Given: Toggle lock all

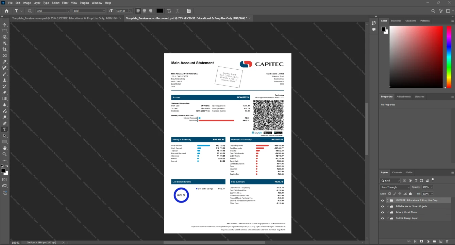Looking at the screenshot, I should [x=410, y=193].
